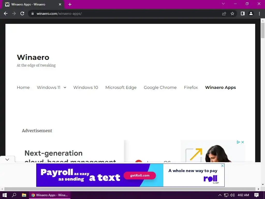Open the tab search chevron in title bar
This screenshot has height=199, width=265.
[x=223, y=4]
